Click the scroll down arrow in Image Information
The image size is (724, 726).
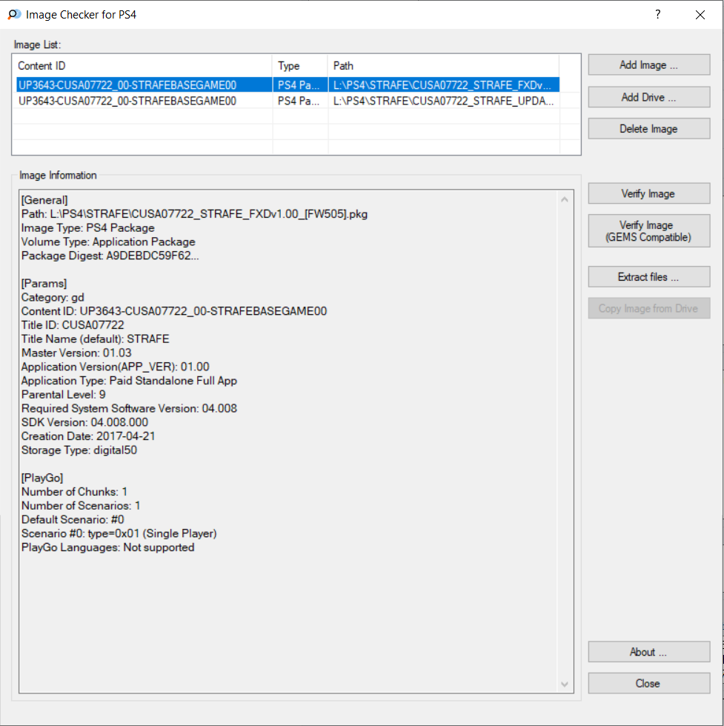click(x=564, y=685)
